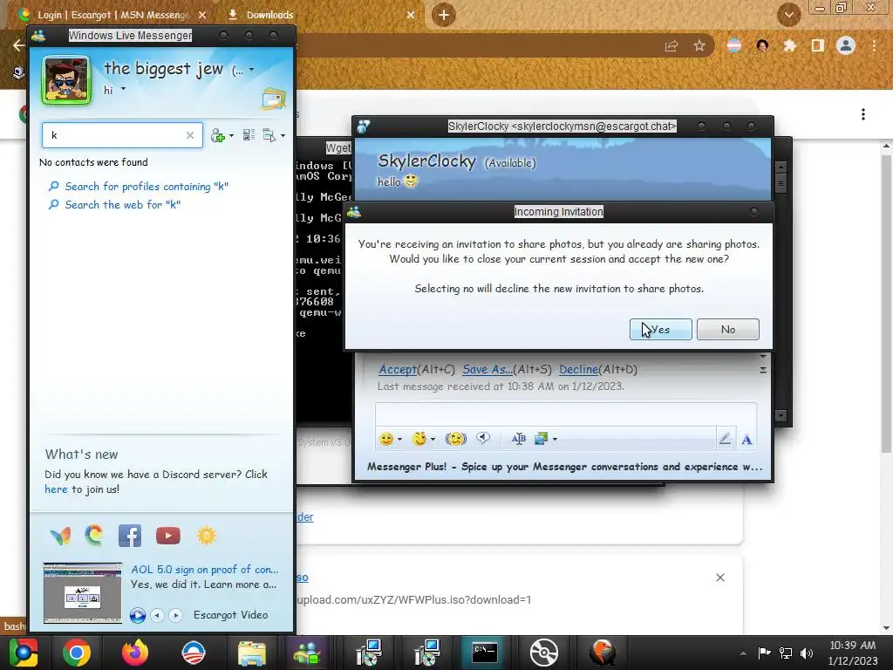Open the Chrome three-dot menu
The image size is (893, 670).
874,45
